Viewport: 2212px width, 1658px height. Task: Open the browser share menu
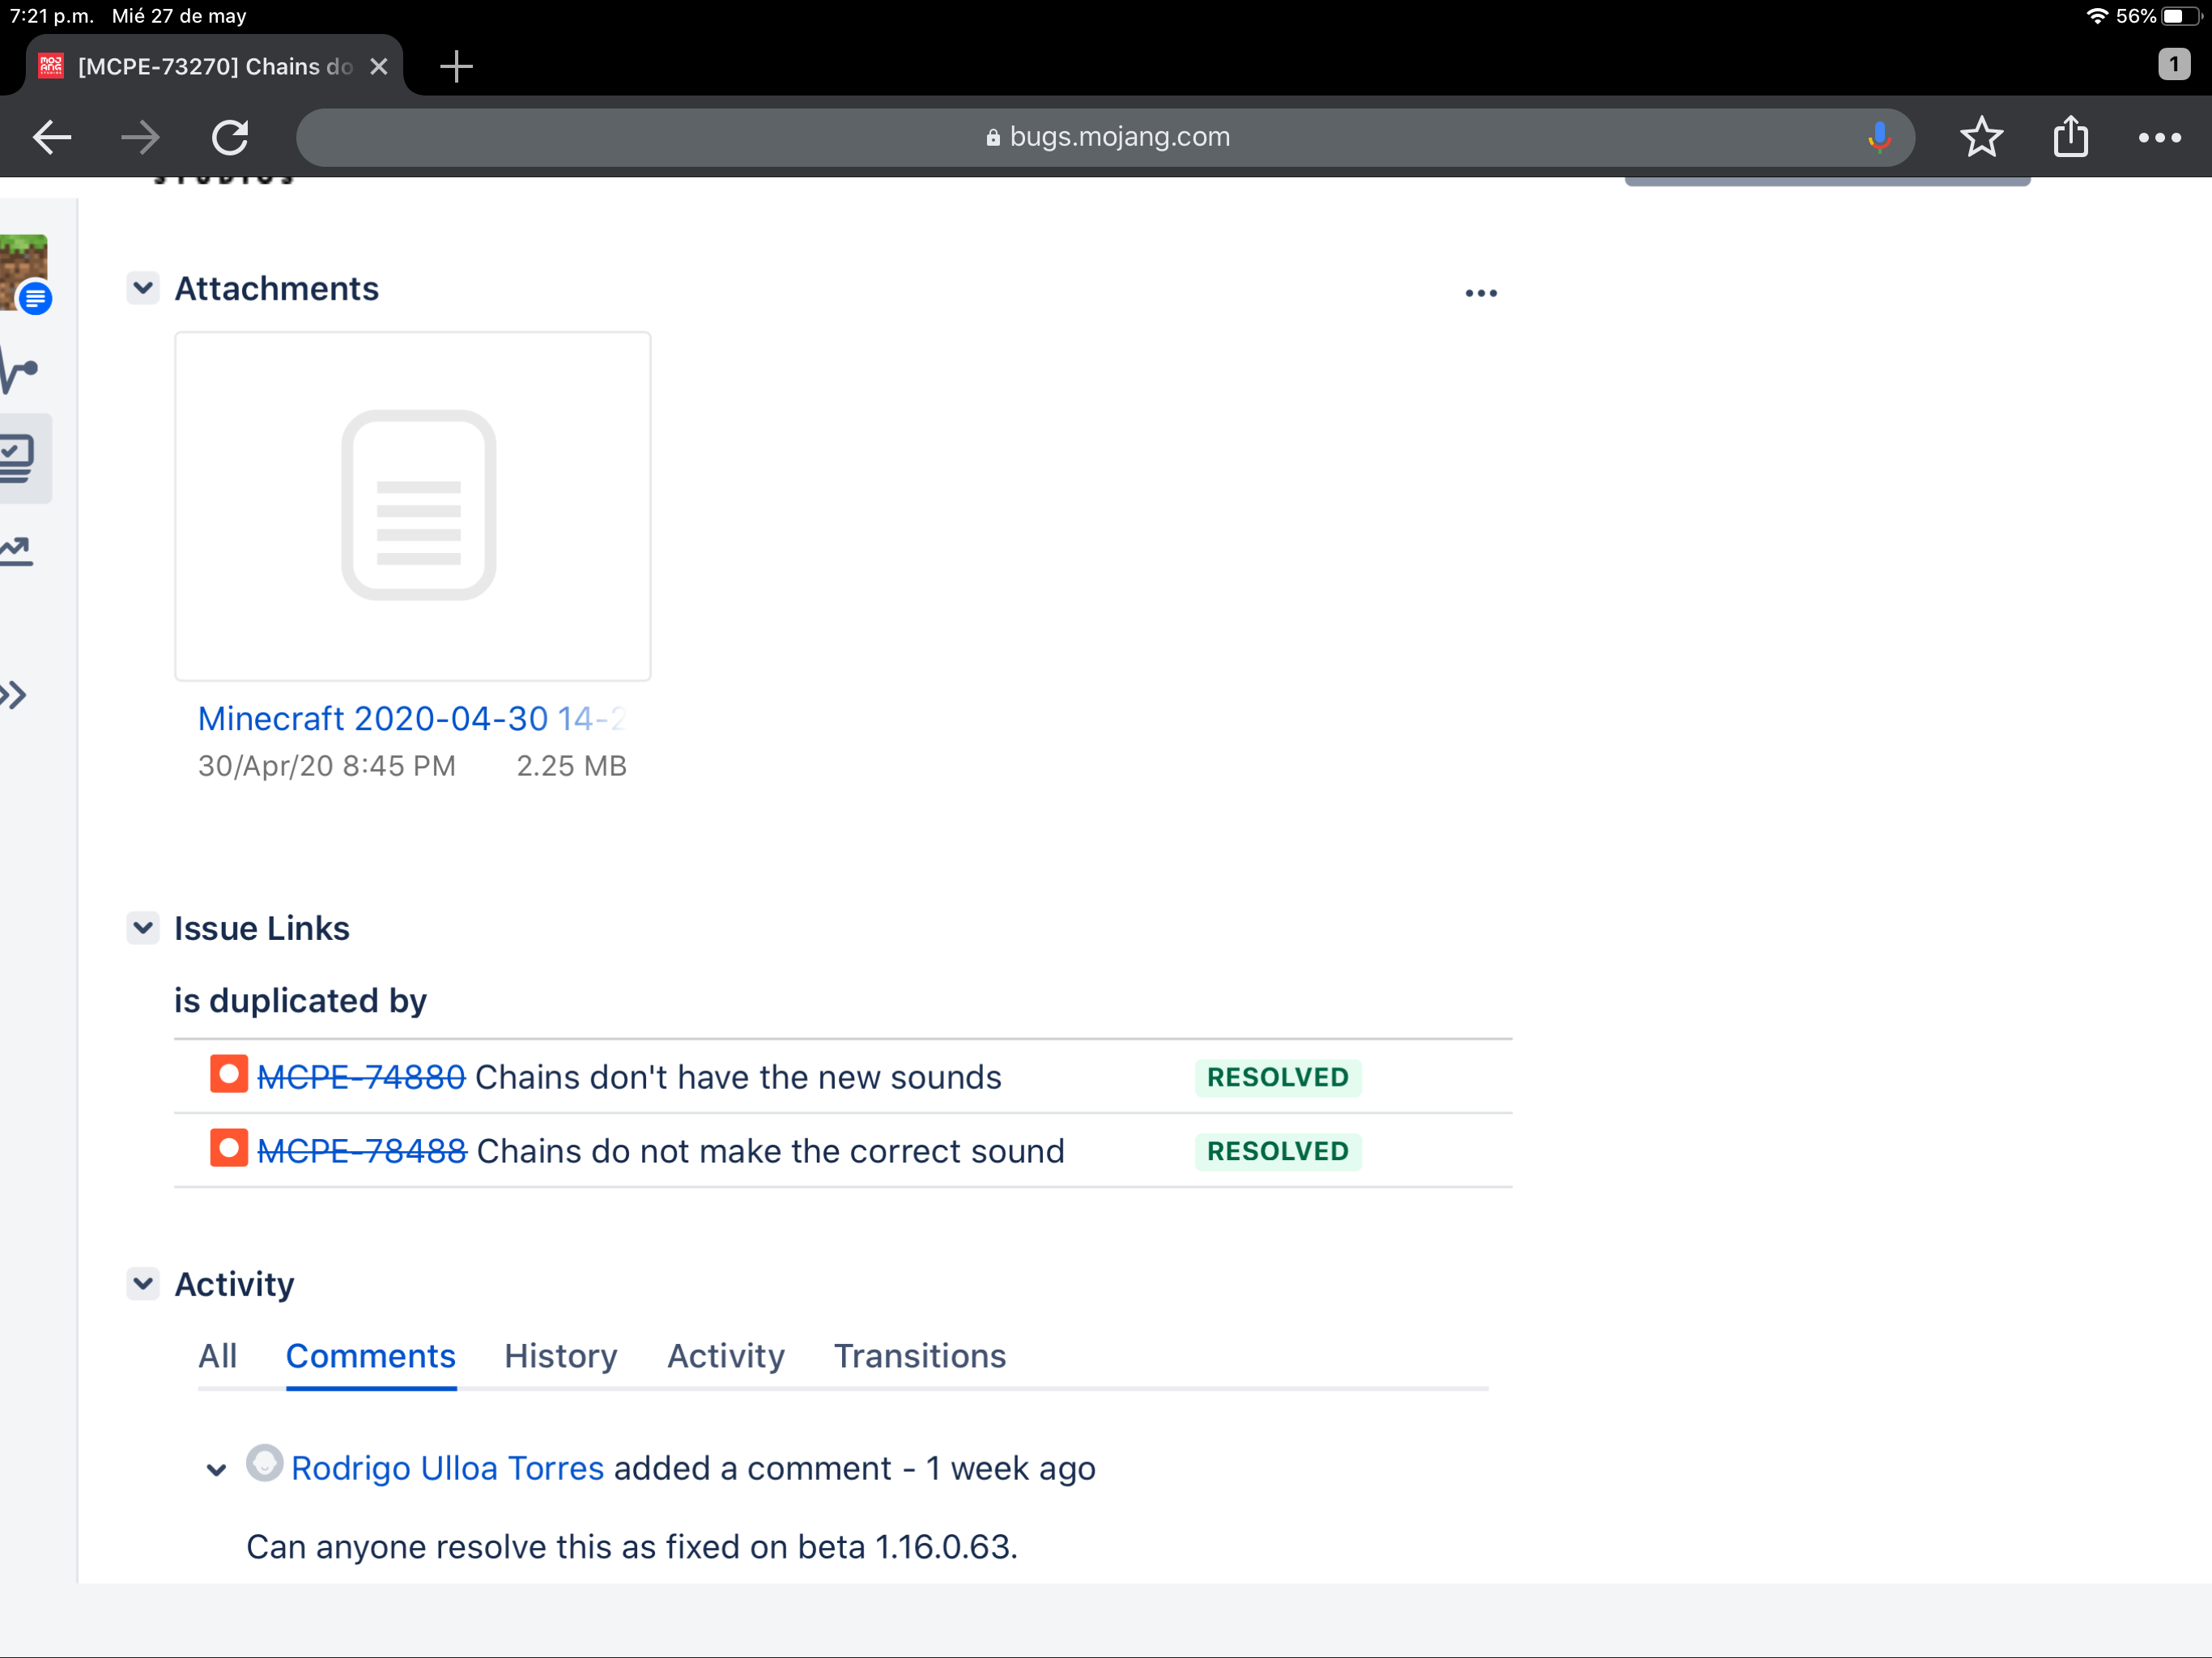(2070, 137)
